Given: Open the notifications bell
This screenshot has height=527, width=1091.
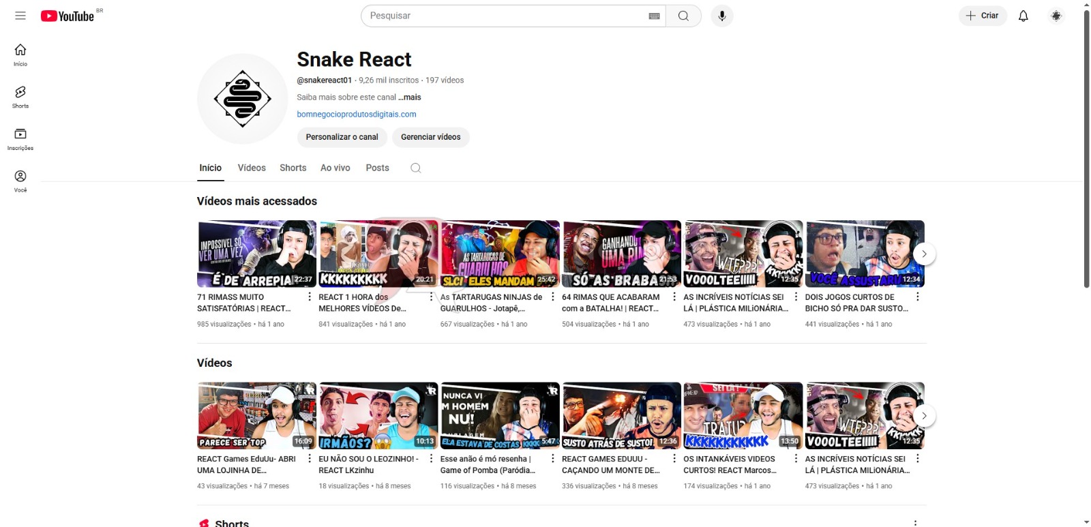Looking at the screenshot, I should 1023,16.
